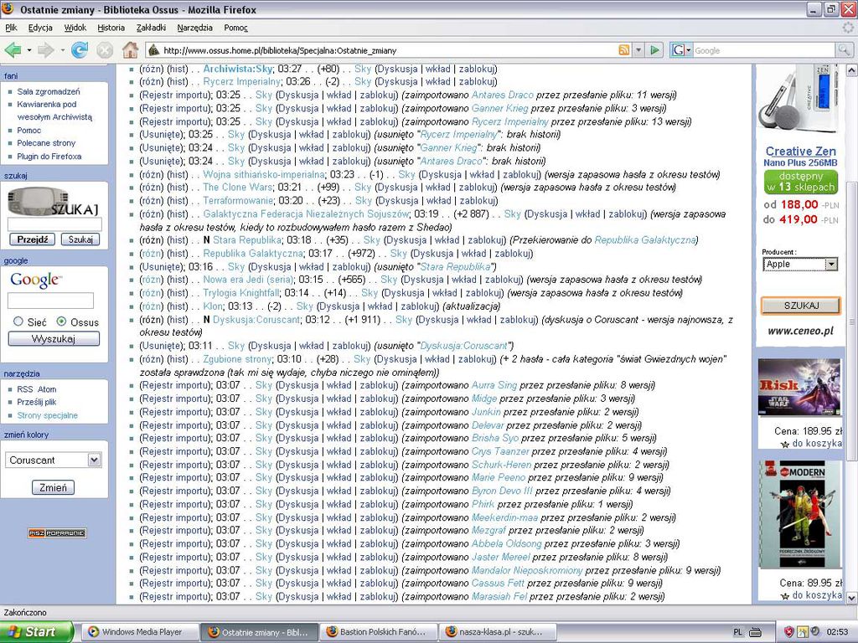Open the Coruscant color theme dropdown
The height and width of the screenshot is (643, 858).
pyautogui.click(x=53, y=460)
